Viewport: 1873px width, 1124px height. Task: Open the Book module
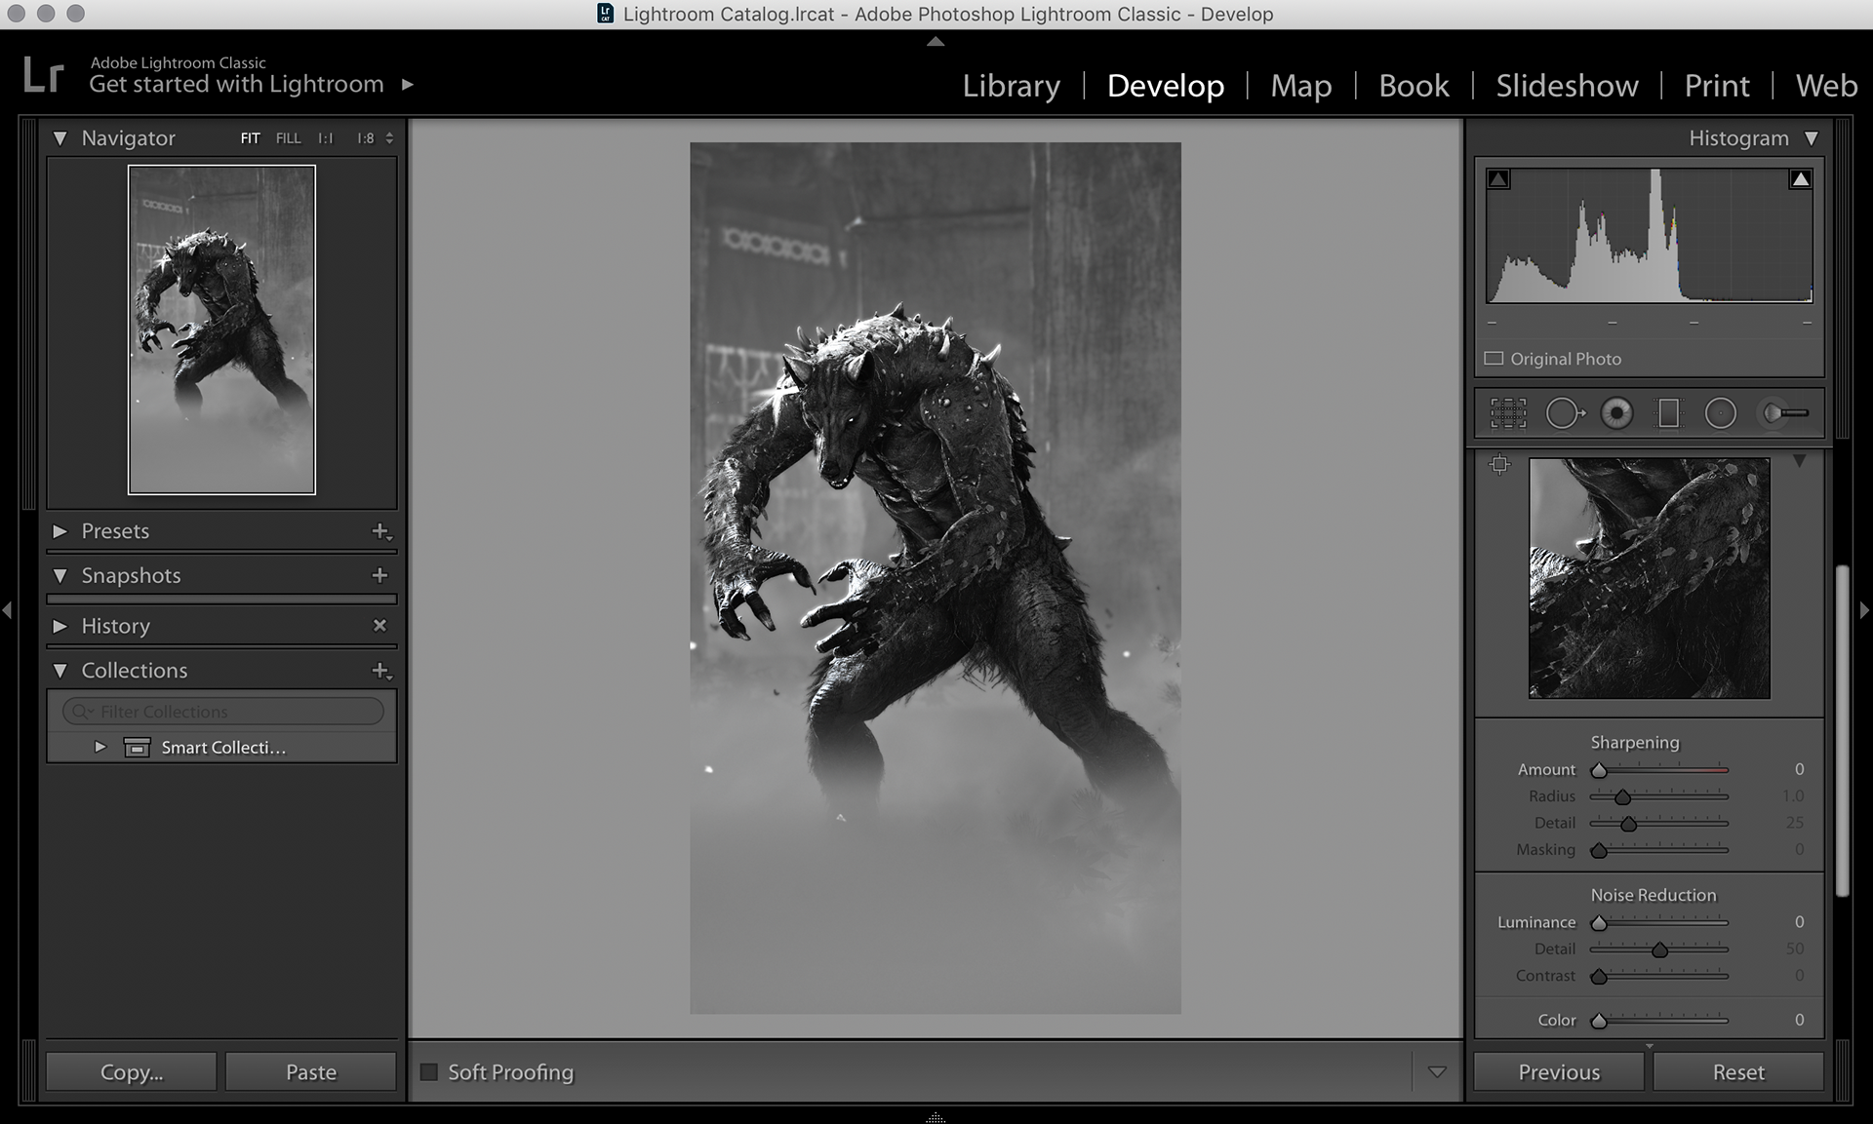tap(1414, 86)
